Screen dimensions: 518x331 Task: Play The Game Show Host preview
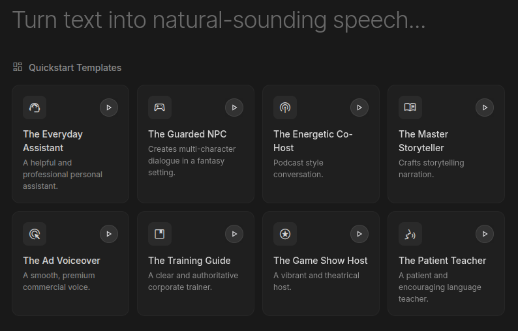359,234
